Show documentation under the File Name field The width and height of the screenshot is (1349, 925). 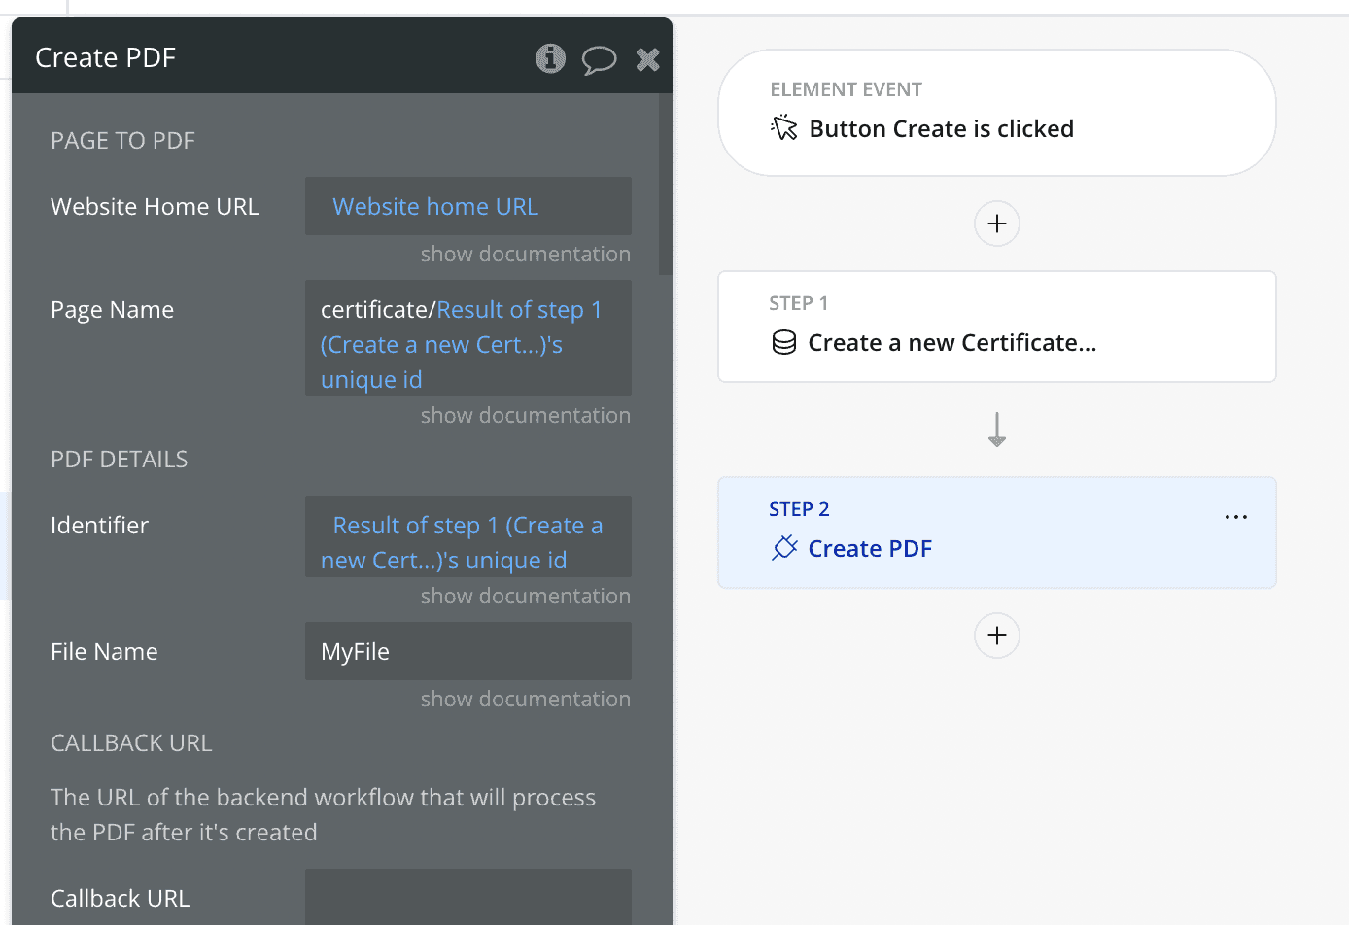[525, 700]
